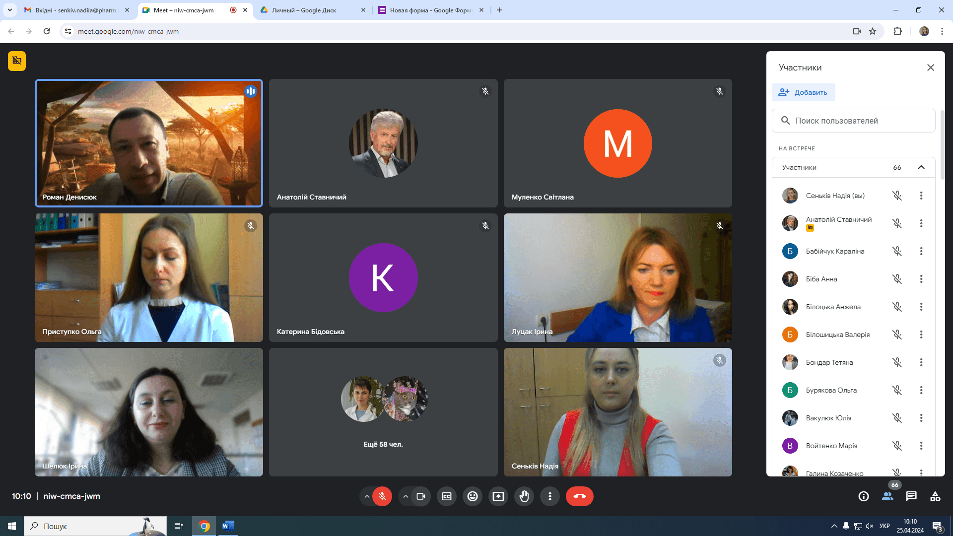Click the present screen button

click(x=498, y=496)
